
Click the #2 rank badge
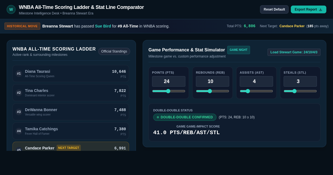(x=19, y=93)
